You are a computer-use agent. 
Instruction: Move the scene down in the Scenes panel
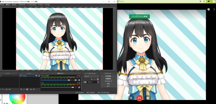tap(9, 89)
